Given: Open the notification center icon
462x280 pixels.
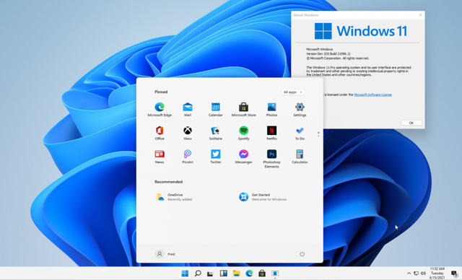Looking at the screenshot, I should coord(454,274).
